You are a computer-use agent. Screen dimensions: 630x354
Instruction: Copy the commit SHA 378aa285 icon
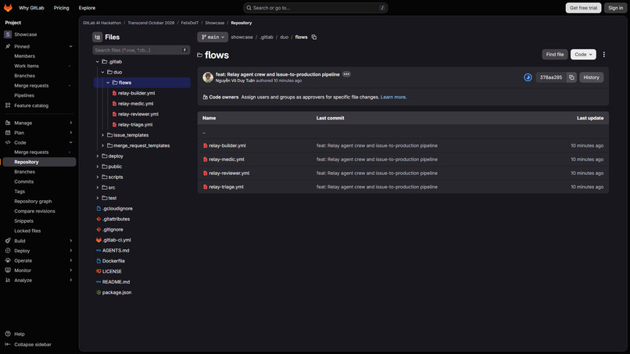[571, 77]
